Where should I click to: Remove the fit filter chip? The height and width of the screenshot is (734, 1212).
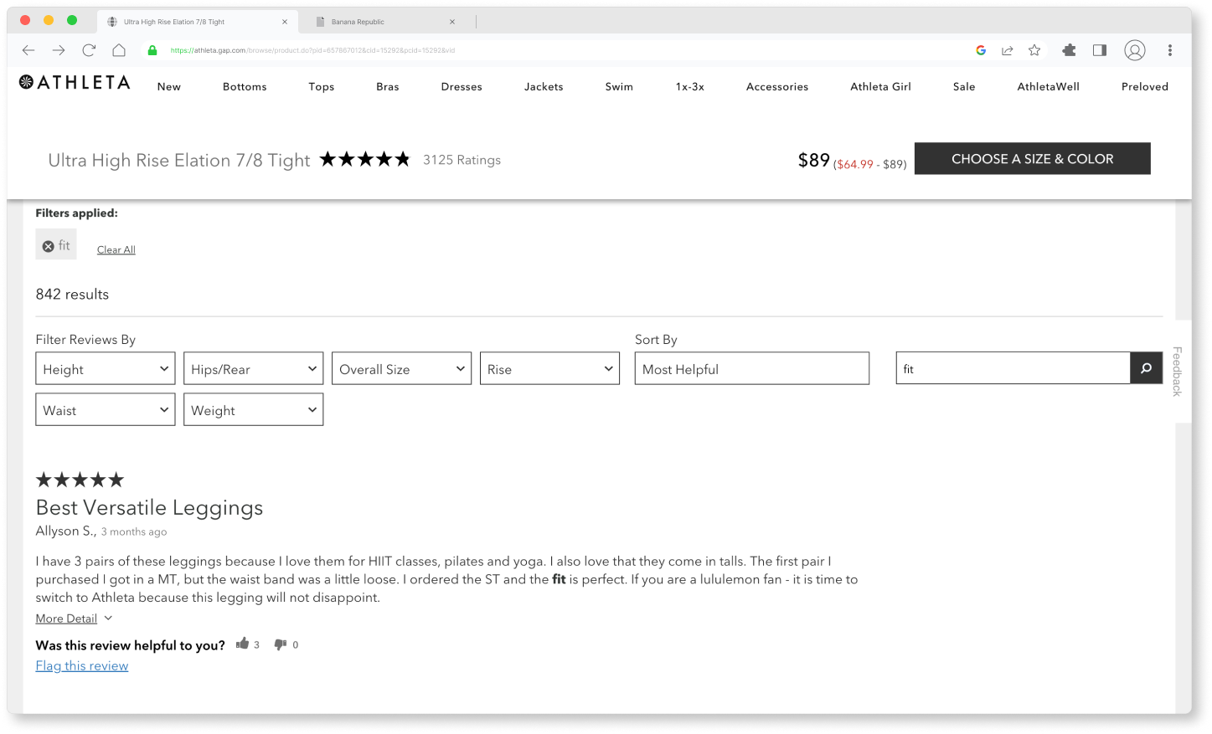(49, 246)
